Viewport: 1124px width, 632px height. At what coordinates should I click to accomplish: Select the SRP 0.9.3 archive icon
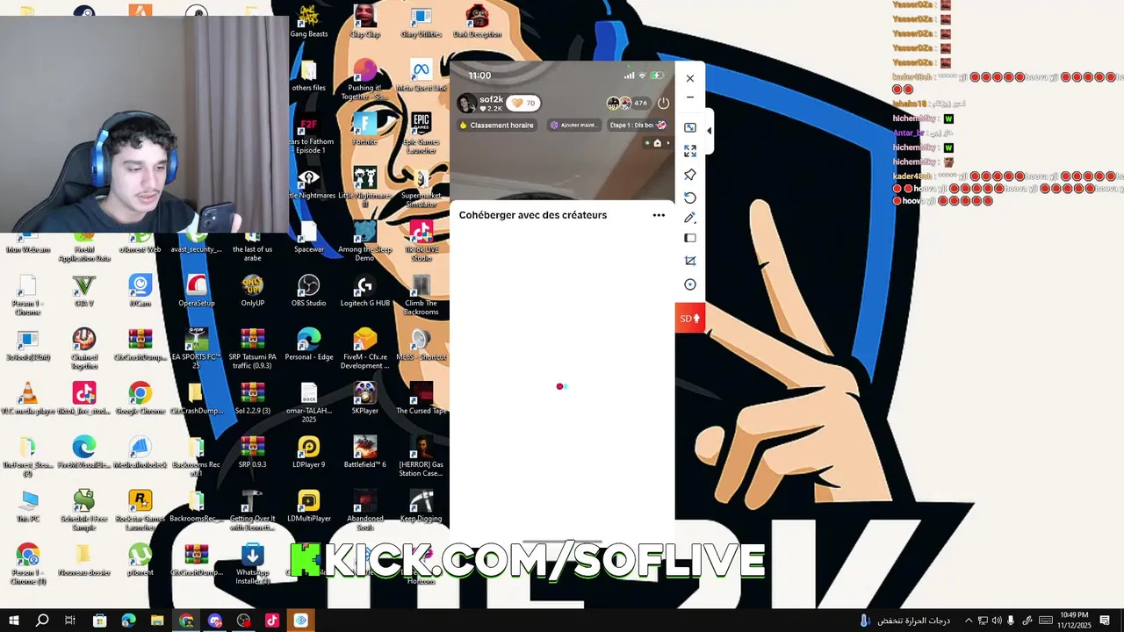coord(252,452)
